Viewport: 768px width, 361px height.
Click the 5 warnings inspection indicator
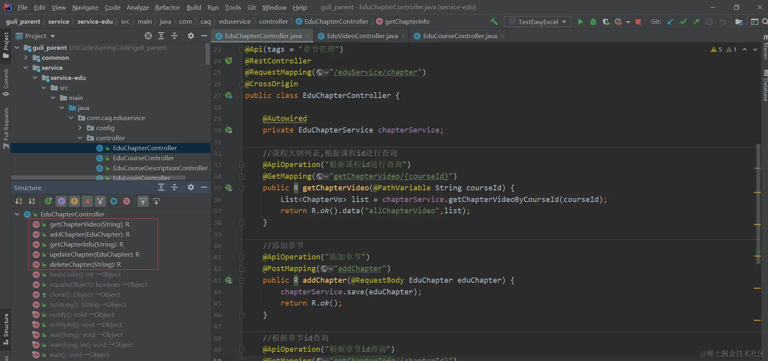pyautogui.click(x=717, y=49)
